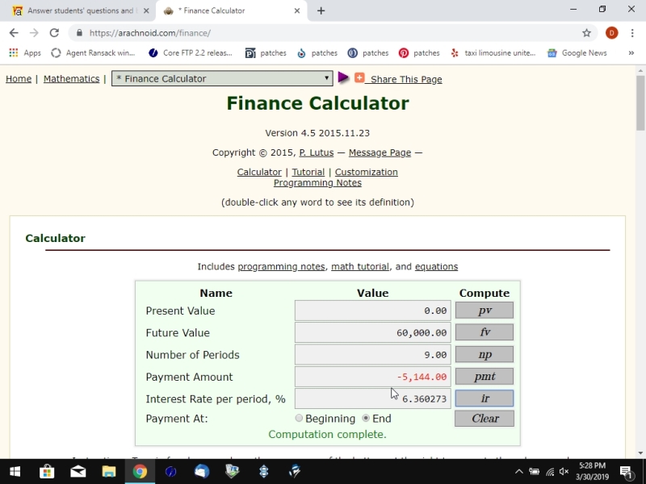
Task: Reload the current page
Action: (54, 33)
